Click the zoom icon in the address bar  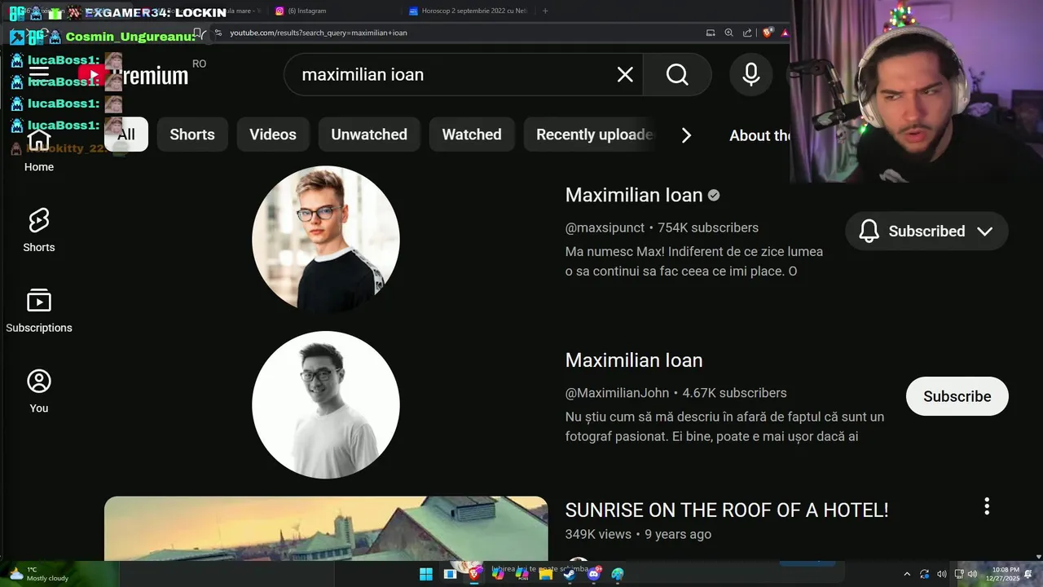(x=728, y=33)
